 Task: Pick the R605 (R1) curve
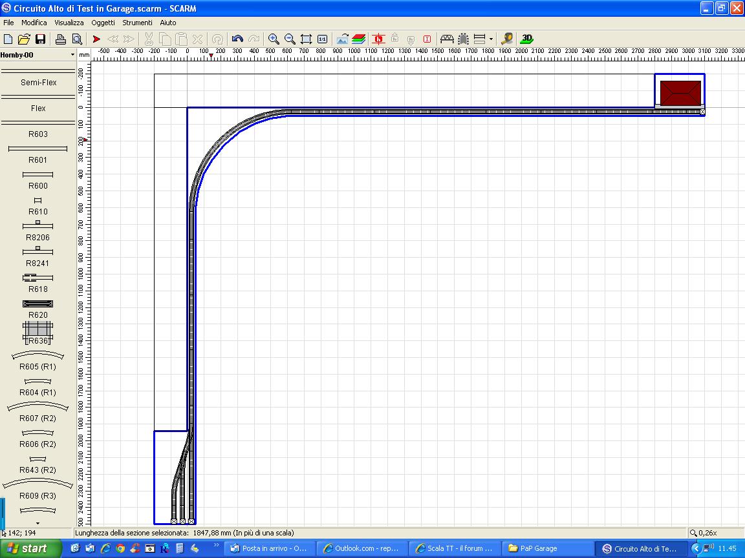click(38, 361)
